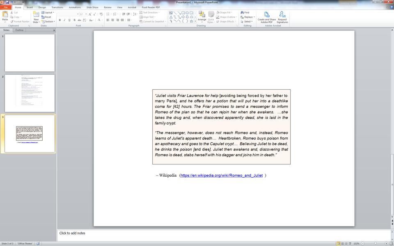The height and width of the screenshot is (246, 394).
Task: Click the Find icon
Action: 245,12
